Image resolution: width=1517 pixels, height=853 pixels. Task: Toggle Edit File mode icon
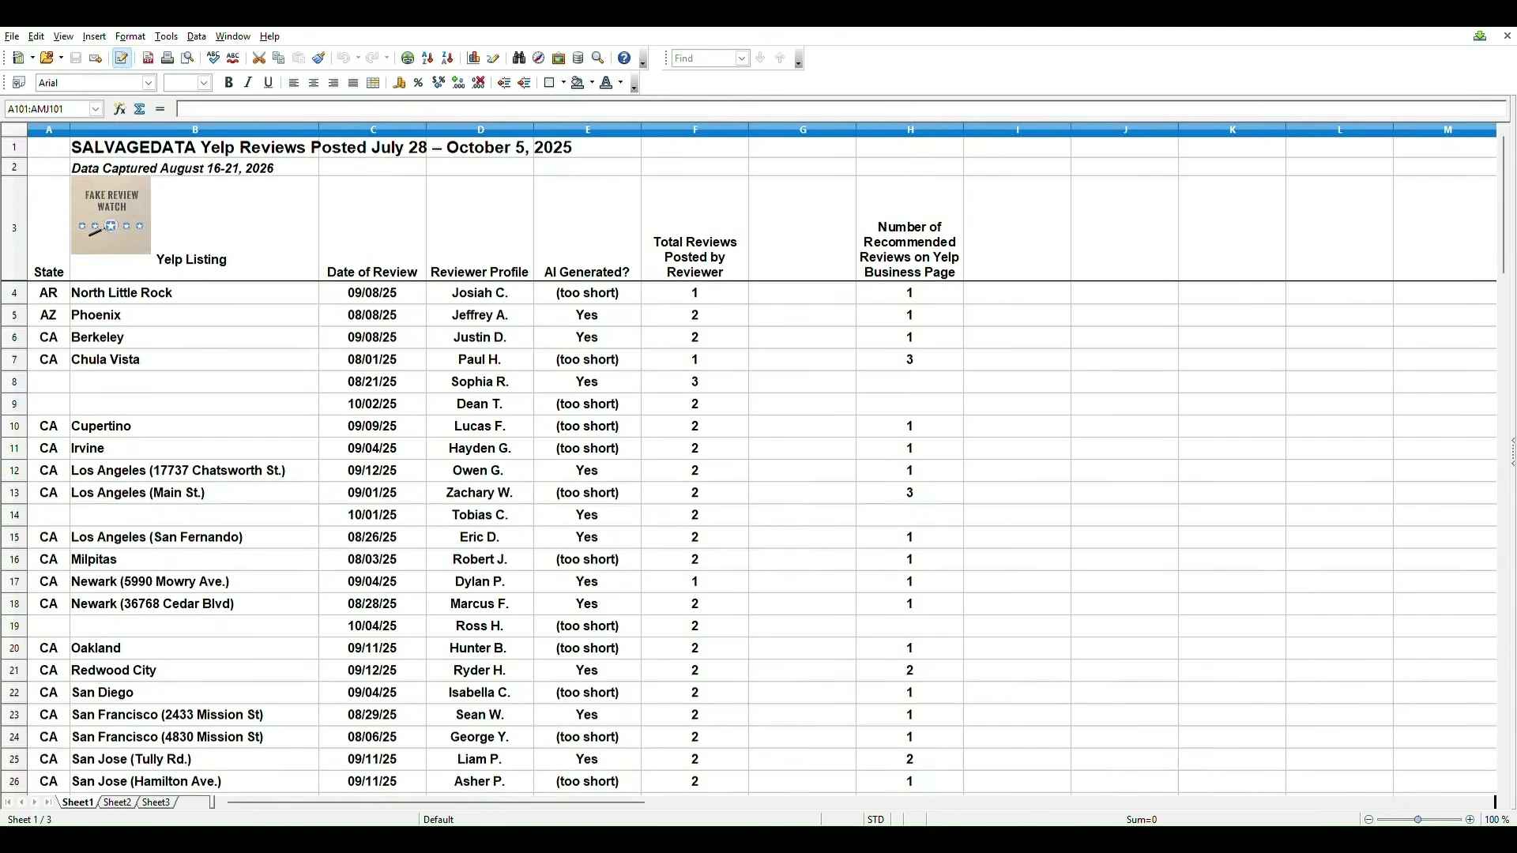(x=122, y=58)
